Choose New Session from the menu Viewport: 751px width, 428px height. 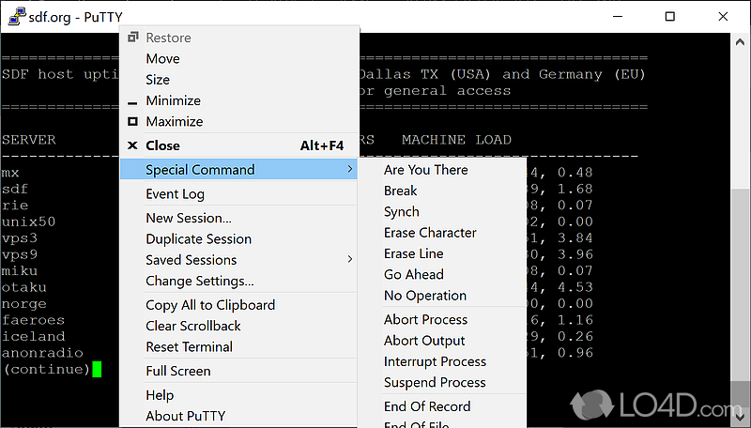click(x=188, y=218)
